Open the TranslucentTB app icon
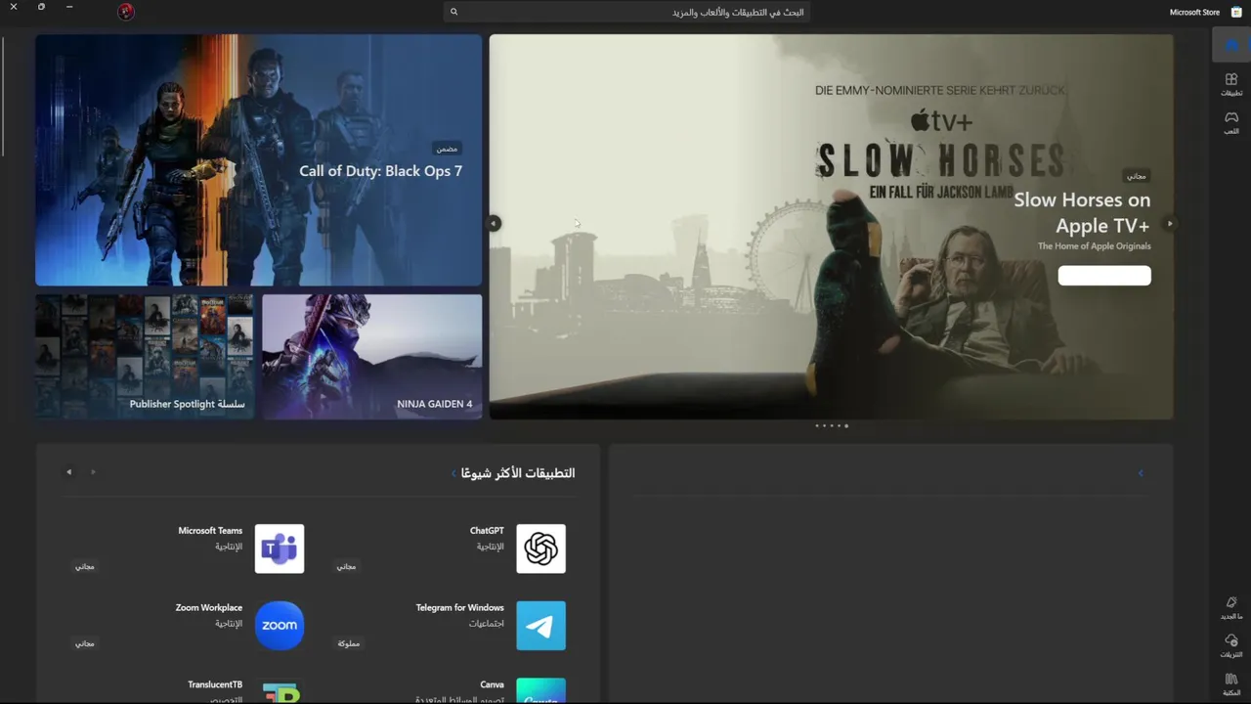This screenshot has height=704, width=1251. coord(280,690)
